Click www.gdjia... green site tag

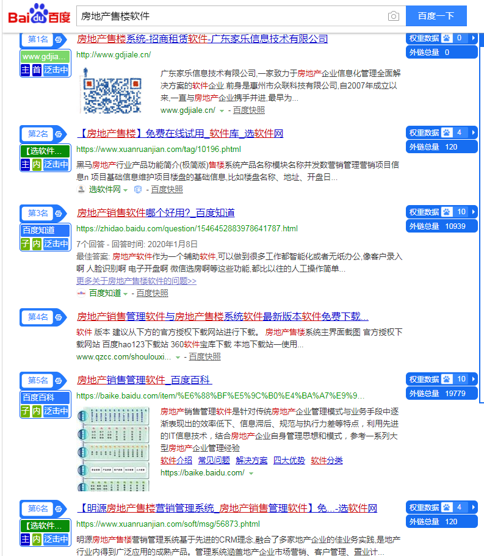45,57
